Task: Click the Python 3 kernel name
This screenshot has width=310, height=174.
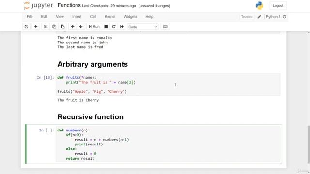Action: 273,17
